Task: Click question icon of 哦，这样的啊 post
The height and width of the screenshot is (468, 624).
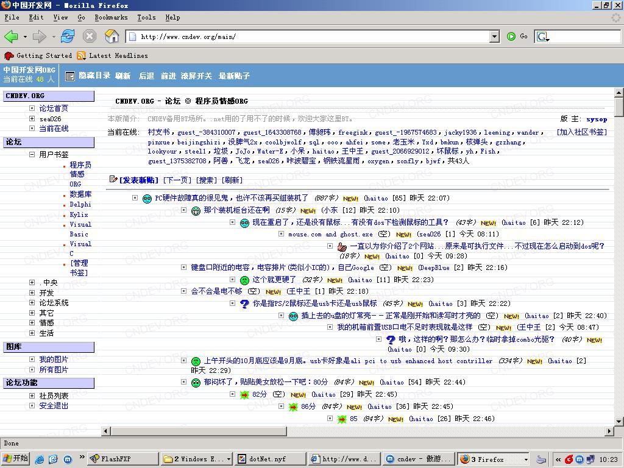Action: pyautogui.click(x=391, y=340)
